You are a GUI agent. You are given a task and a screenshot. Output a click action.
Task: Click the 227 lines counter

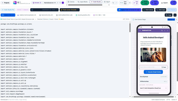[x=126, y=19]
